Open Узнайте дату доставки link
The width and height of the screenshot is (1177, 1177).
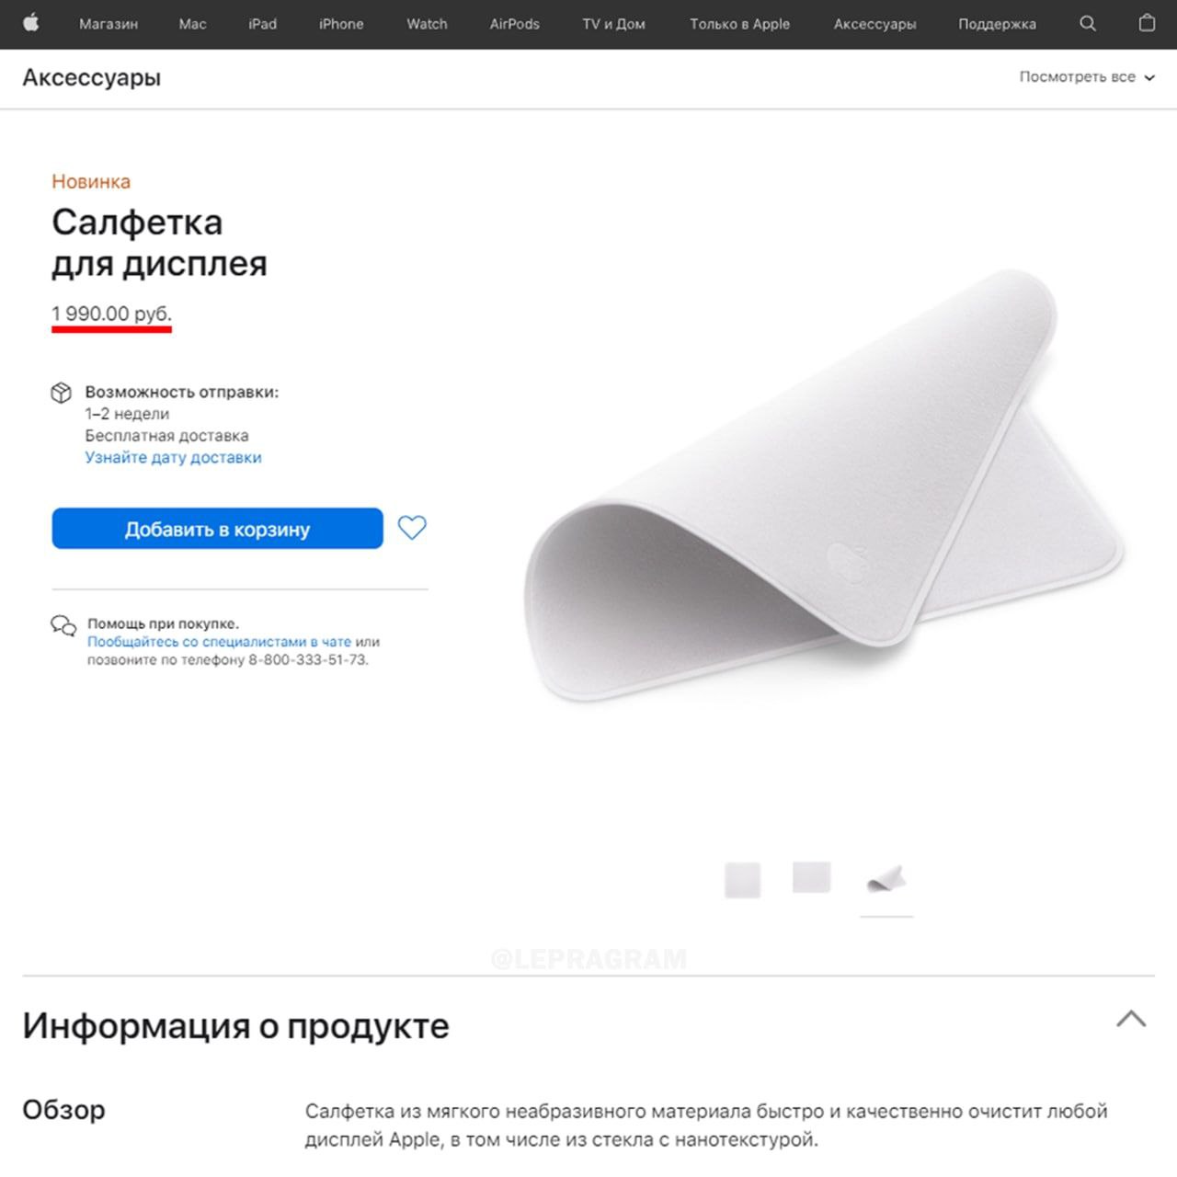[x=174, y=457]
